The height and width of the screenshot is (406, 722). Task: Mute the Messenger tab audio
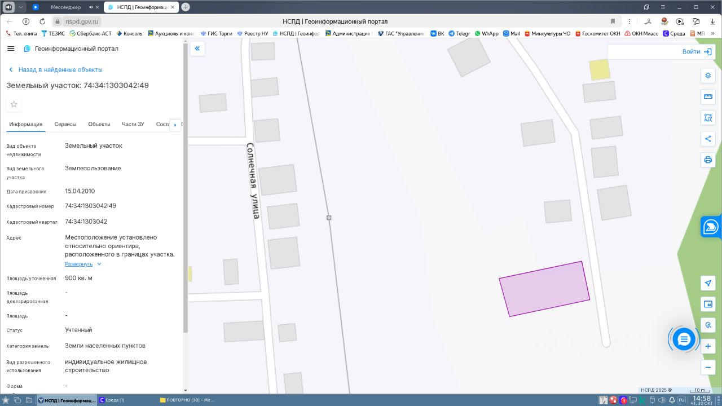tap(91, 7)
